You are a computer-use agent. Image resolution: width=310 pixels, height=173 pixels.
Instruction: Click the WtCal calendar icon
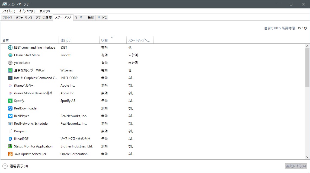pos(10,70)
